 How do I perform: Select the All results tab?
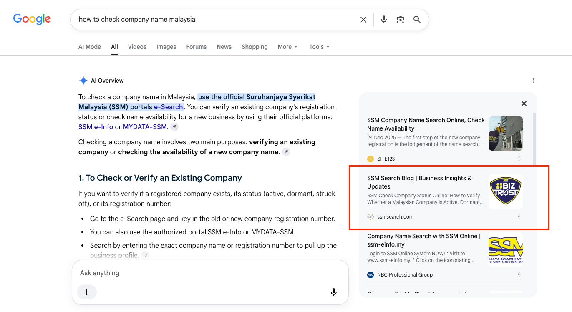click(x=114, y=47)
